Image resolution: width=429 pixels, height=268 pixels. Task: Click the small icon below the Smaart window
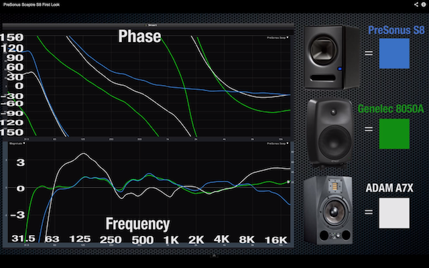214,256
